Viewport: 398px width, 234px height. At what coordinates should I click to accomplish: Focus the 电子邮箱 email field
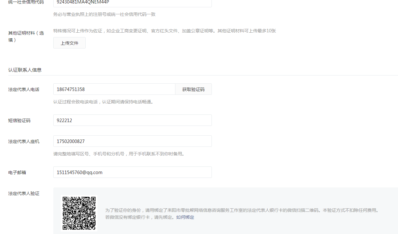click(133, 172)
